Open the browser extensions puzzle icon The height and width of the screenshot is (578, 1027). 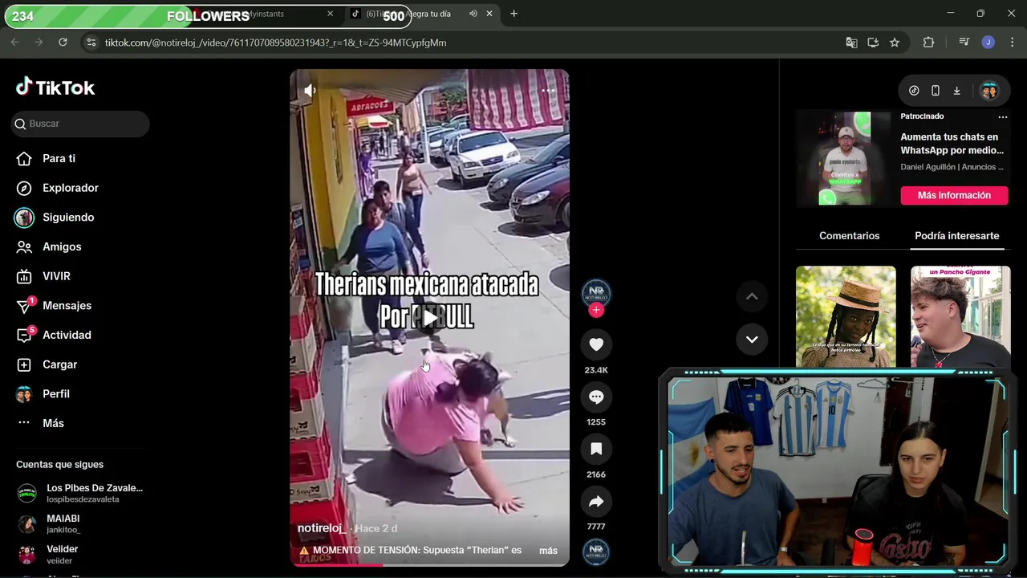coord(928,43)
